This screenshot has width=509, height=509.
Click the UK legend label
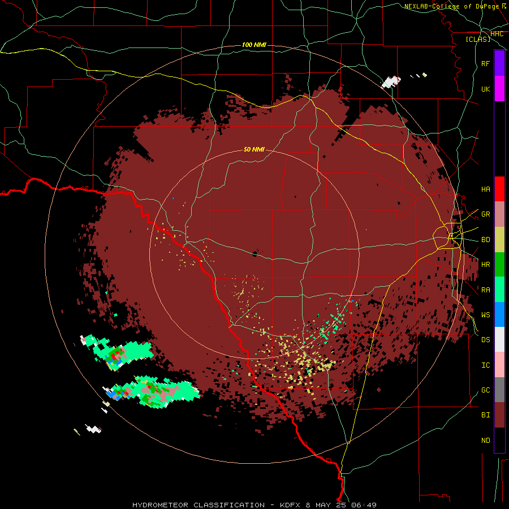pos(485,89)
